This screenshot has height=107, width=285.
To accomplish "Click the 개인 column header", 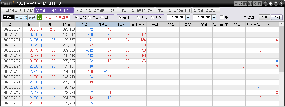I will [x=85, y=24].
